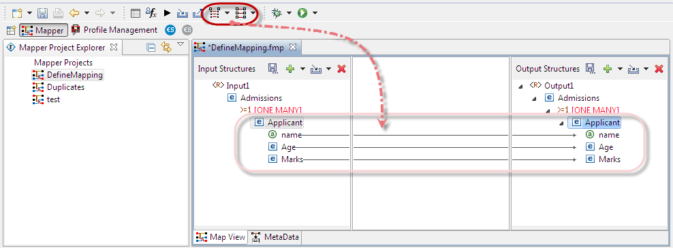Toggle the Mapper perspective button
Screen dimensions: 673x248
tap(44, 30)
